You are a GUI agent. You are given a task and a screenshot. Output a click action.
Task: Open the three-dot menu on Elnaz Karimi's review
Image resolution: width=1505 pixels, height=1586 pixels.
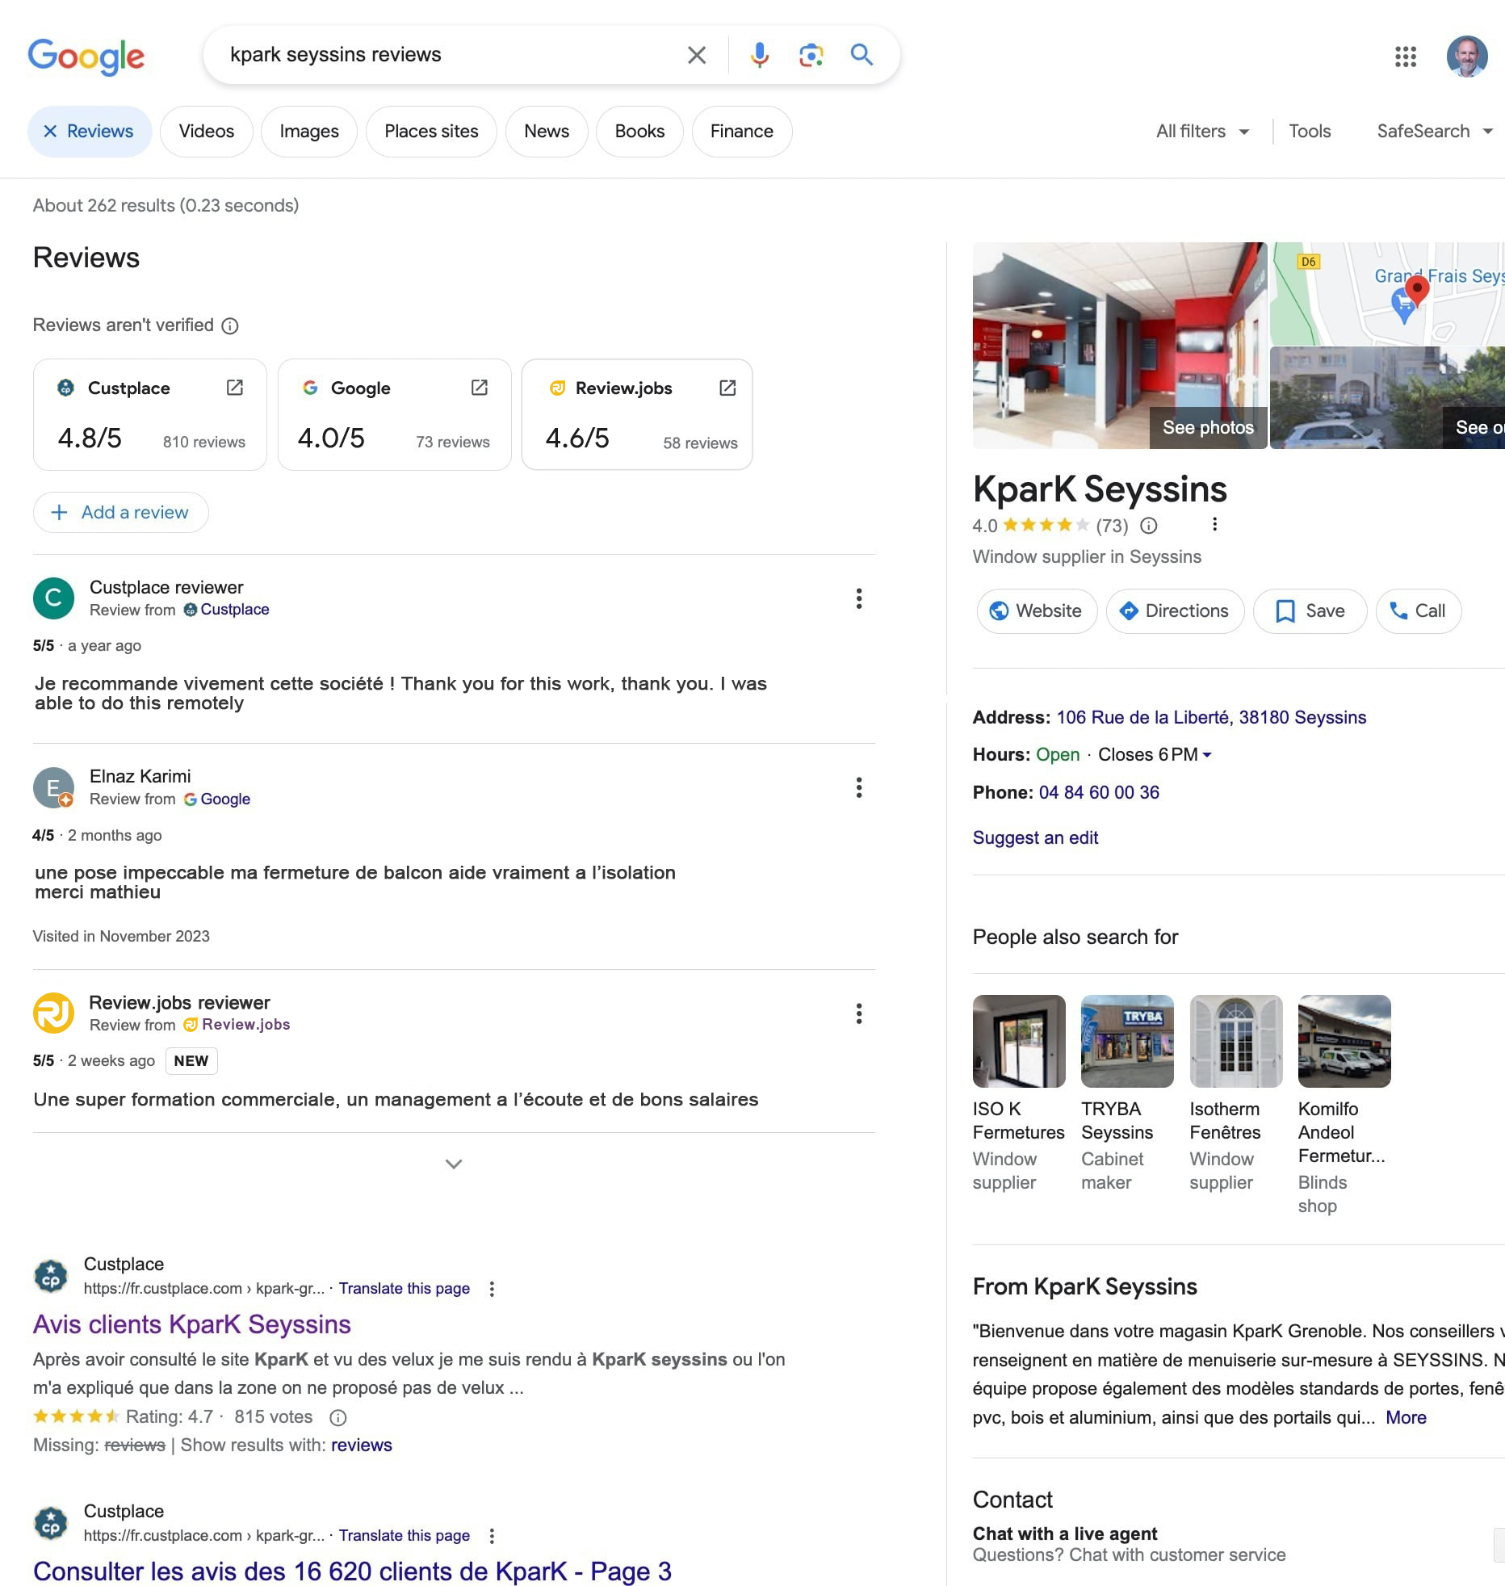[858, 787]
